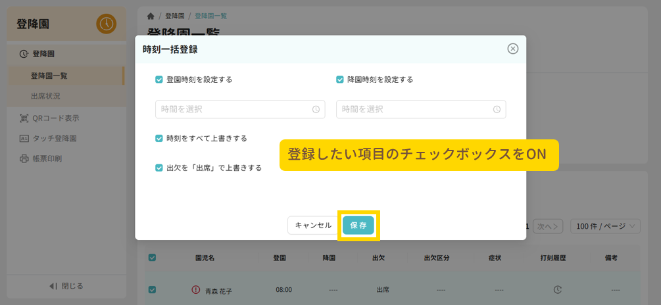Screen dimensions: 661x305
Task: Toggle 登園時刻を設定する checkbox
Action: point(159,80)
